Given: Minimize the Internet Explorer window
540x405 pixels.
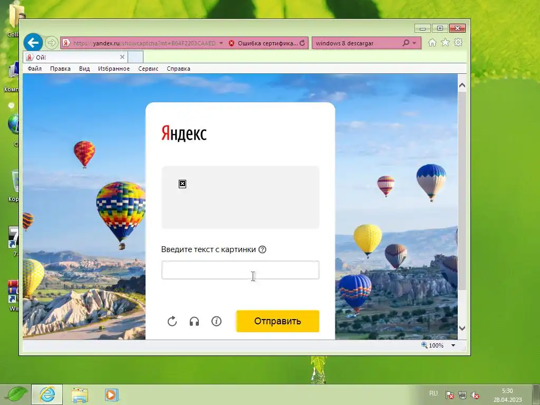Looking at the screenshot, I should (422, 28).
